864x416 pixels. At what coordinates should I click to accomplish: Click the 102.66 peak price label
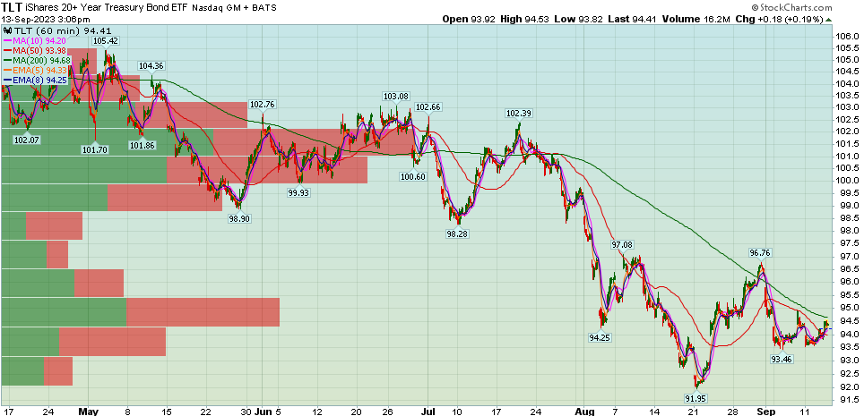pos(428,106)
